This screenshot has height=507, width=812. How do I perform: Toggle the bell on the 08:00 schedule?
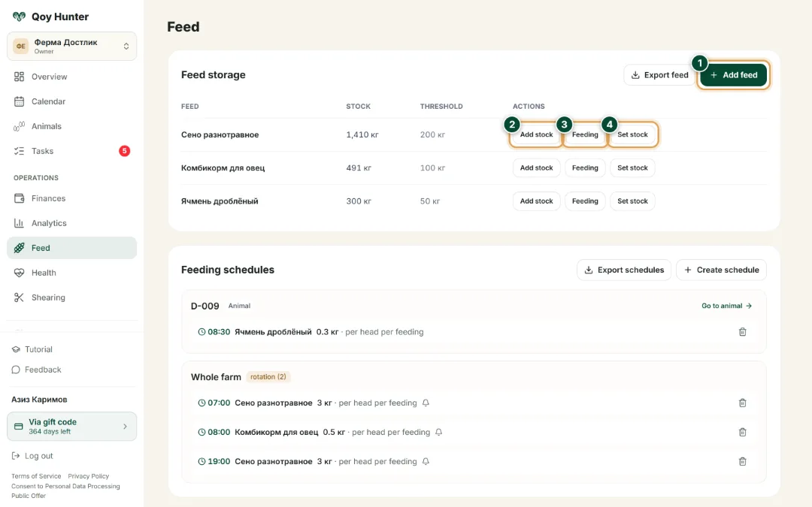pos(438,432)
